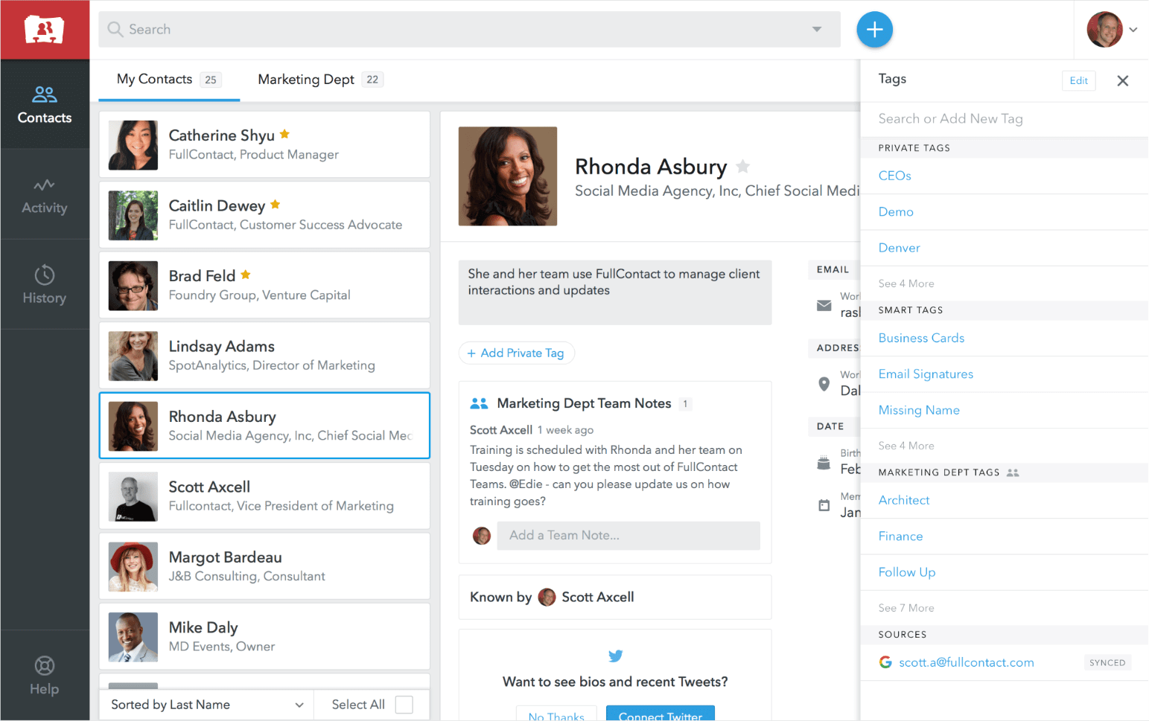Screen dimensions: 1149x721
Task: Star Rhonda Asbury as a favorite
Action: pos(742,167)
